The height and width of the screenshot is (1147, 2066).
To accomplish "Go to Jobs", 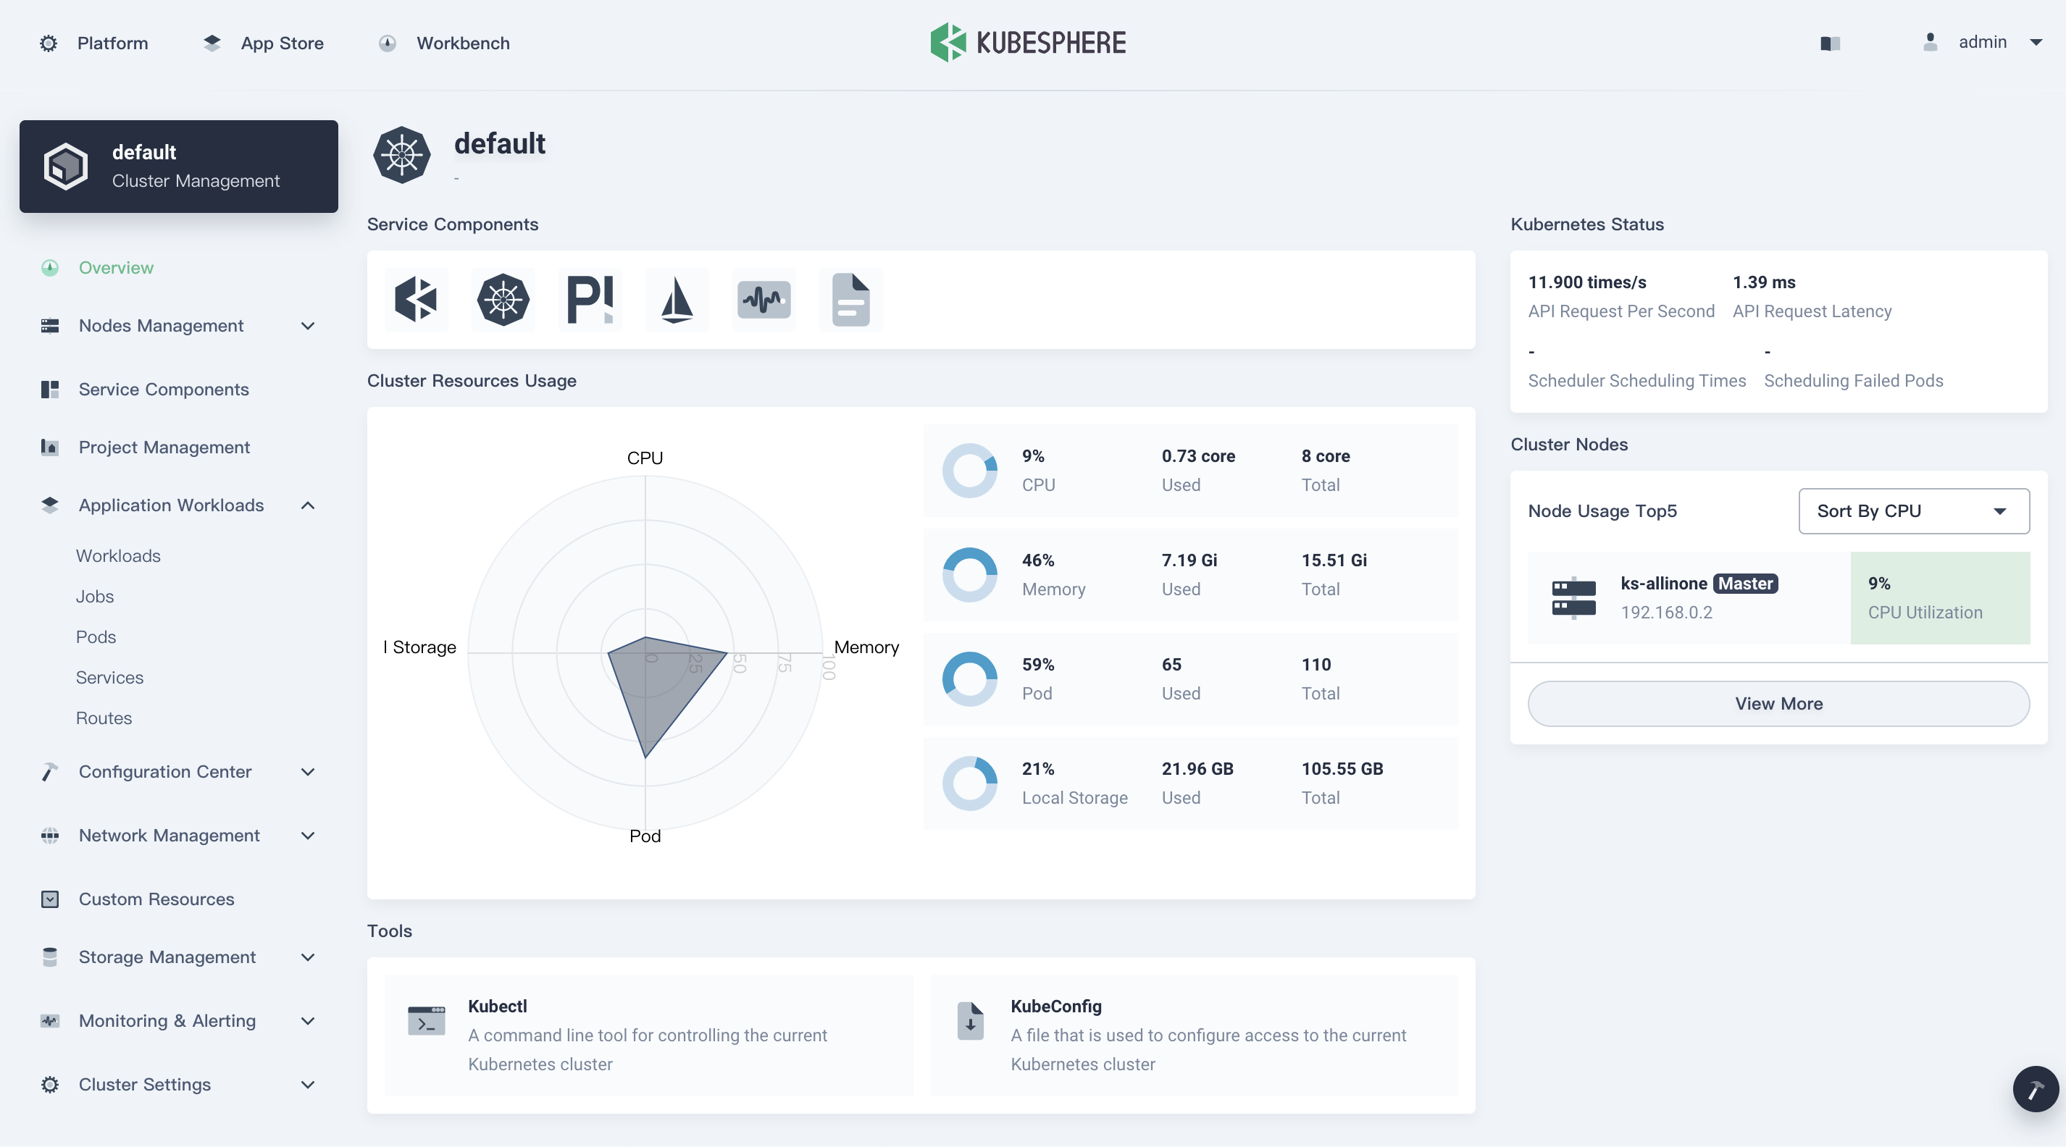I will pos(95,597).
